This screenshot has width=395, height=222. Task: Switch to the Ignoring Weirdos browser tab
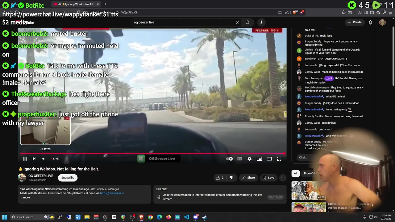click(x=76, y=4)
